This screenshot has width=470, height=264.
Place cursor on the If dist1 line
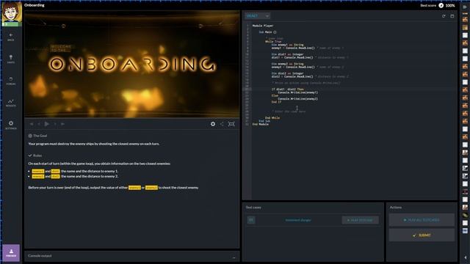pos(287,89)
